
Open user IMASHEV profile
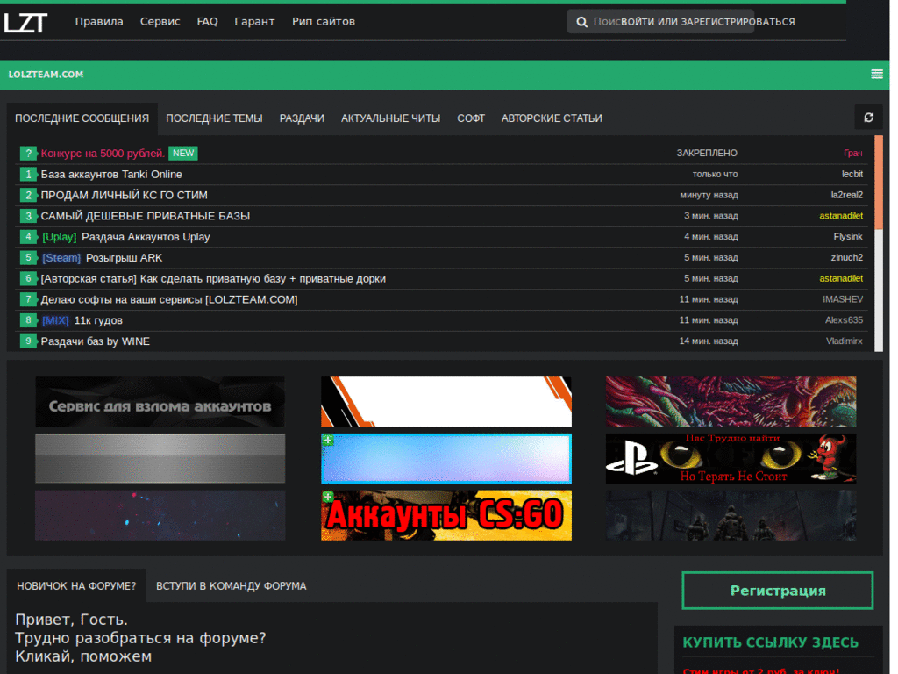click(843, 300)
